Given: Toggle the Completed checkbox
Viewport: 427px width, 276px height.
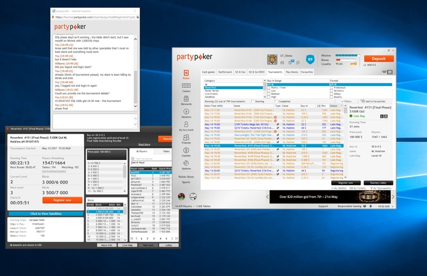Looking at the screenshot, I should tap(276, 101).
